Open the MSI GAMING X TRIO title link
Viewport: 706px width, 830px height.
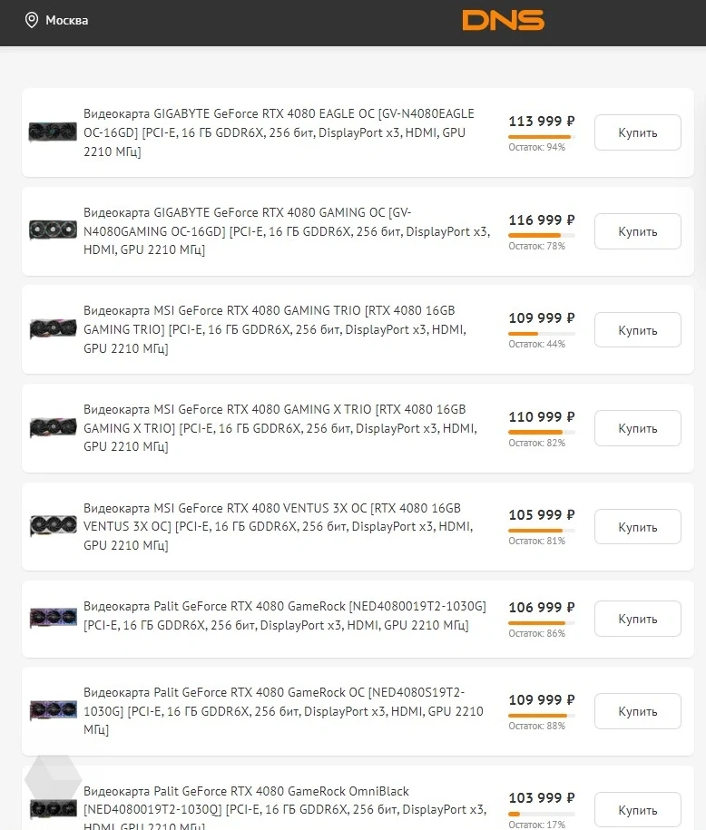point(280,428)
